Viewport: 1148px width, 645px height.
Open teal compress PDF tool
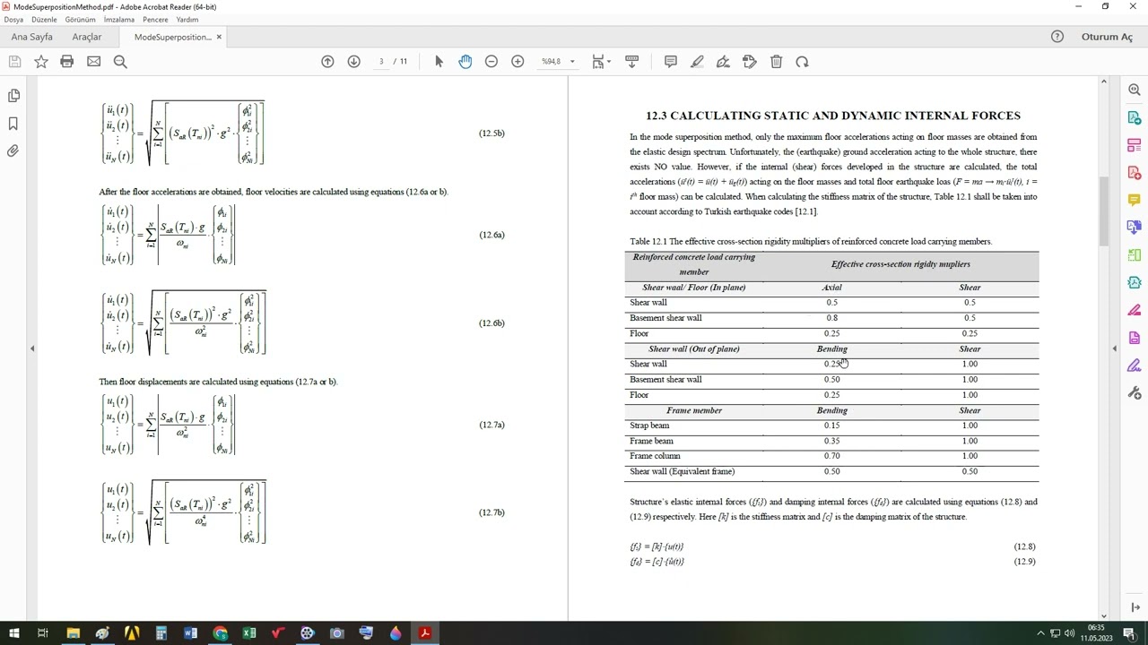click(1134, 282)
